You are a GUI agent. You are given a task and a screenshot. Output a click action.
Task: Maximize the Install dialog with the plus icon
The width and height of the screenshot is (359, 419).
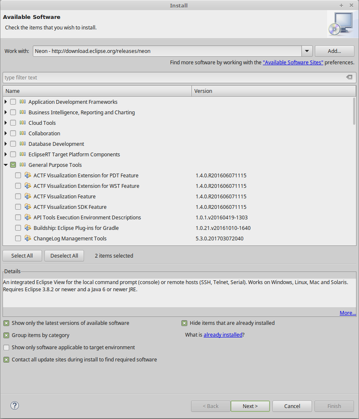pos(341,5)
